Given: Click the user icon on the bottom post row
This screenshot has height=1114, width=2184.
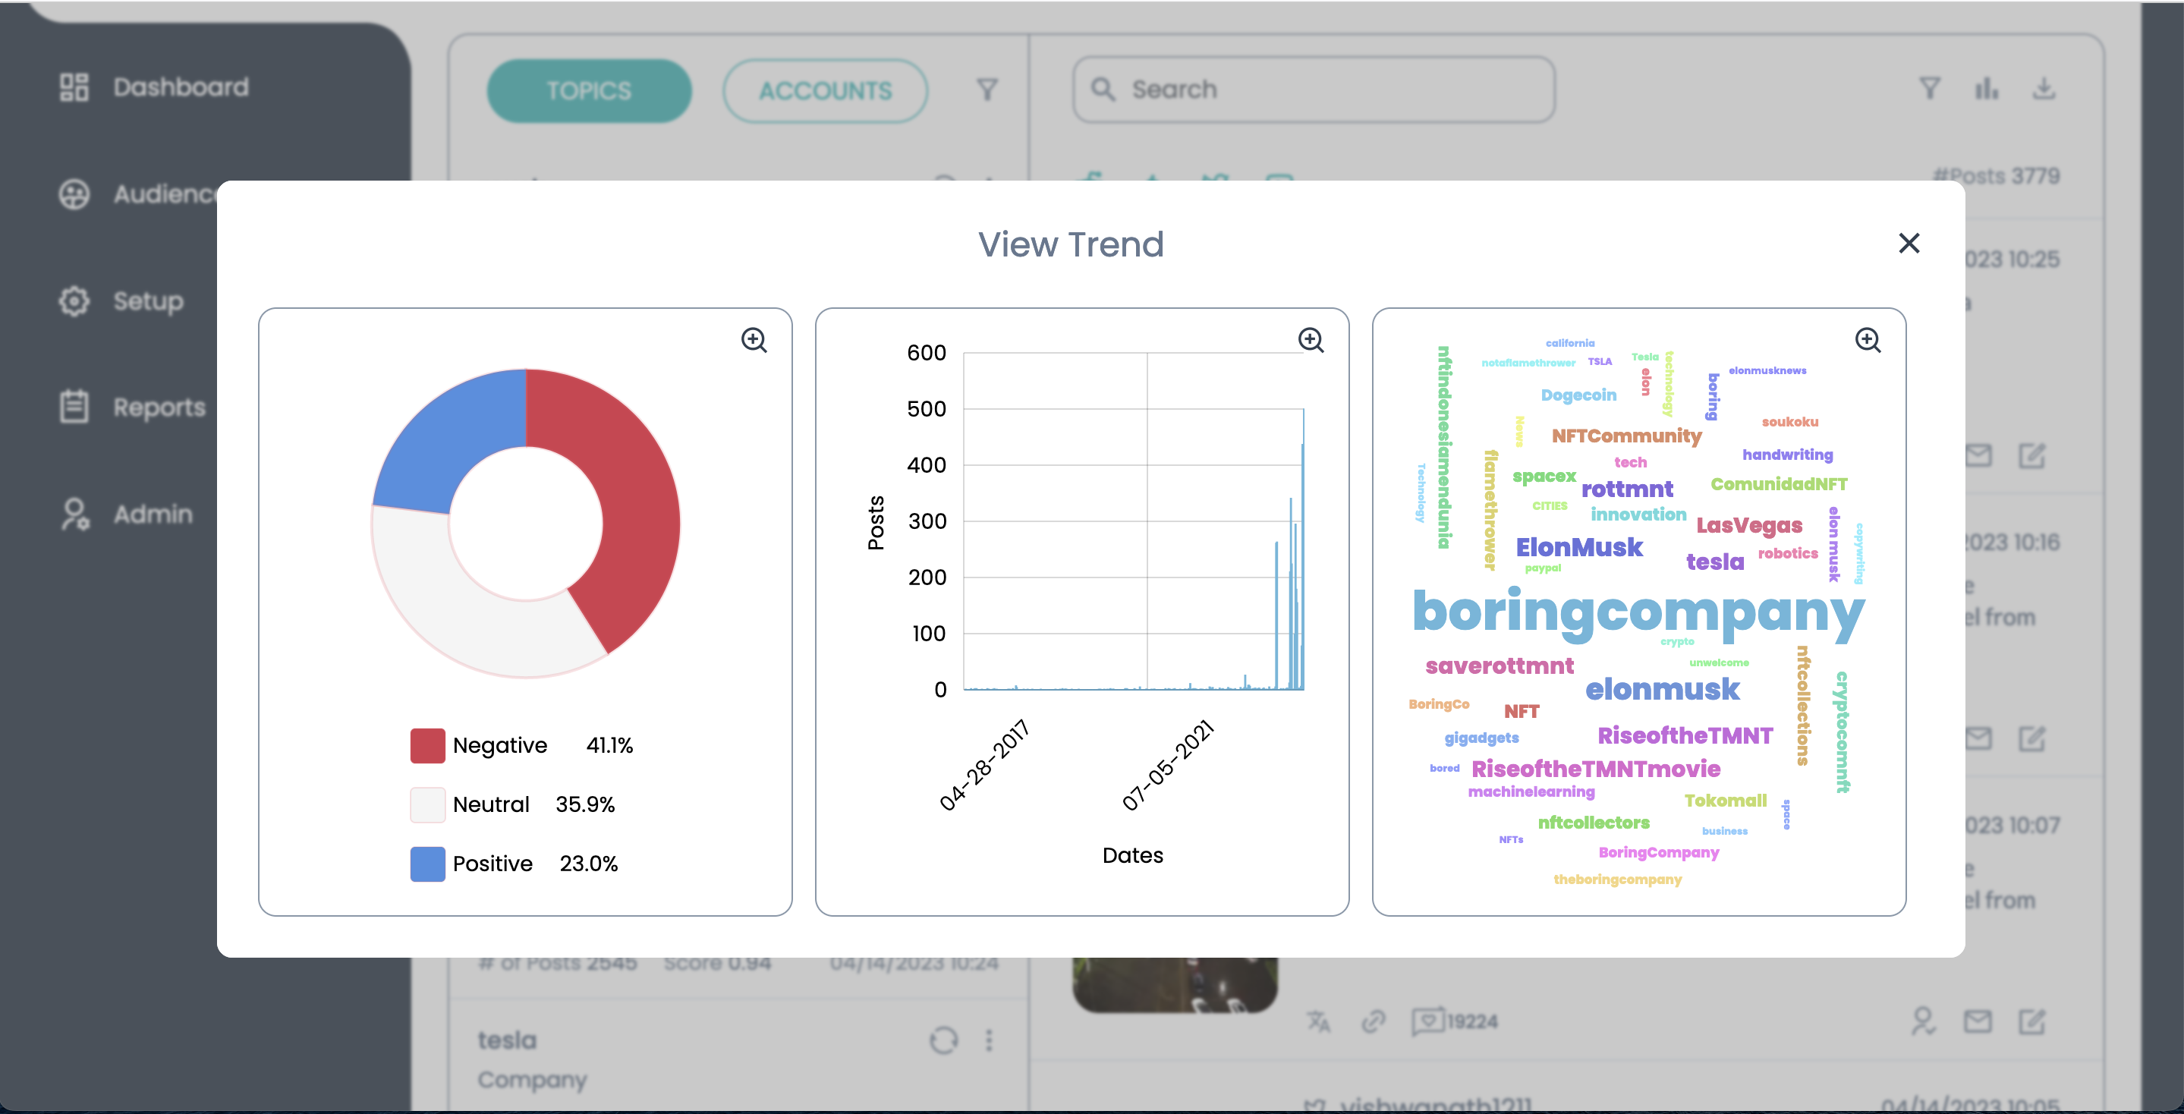Looking at the screenshot, I should [1923, 1021].
